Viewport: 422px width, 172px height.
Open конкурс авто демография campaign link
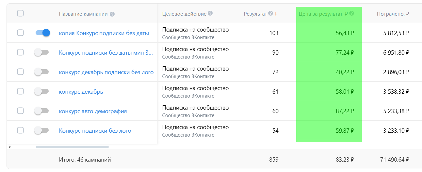click(93, 111)
